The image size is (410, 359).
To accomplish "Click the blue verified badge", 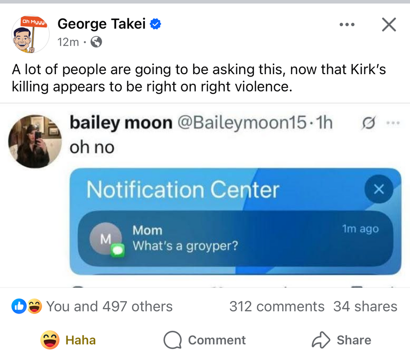I will [x=155, y=24].
